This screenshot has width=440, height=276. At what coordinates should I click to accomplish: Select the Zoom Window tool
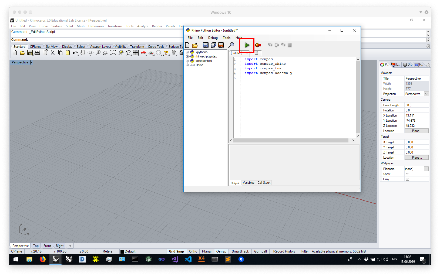point(106,53)
